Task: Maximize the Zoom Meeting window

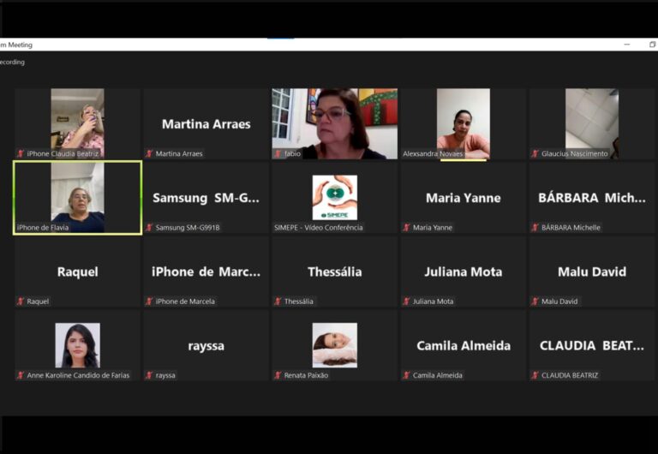Action: coord(652,45)
